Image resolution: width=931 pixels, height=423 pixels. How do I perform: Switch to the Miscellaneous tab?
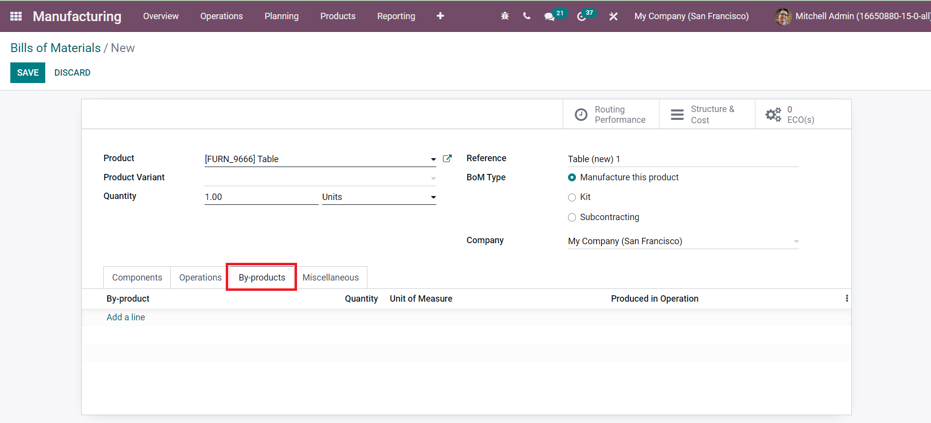[330, 278]
